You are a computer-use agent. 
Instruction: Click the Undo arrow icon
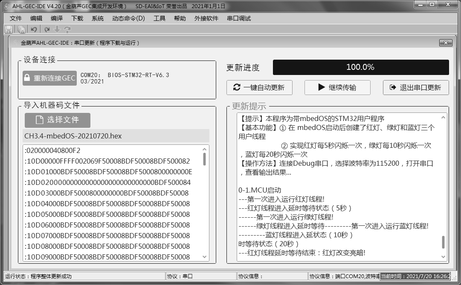(34, 29)
